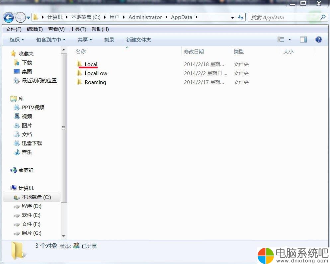The width and height of the screenshot is (330, 264).
Task: Open the 共享 dropdown menu
Action: 84,40
